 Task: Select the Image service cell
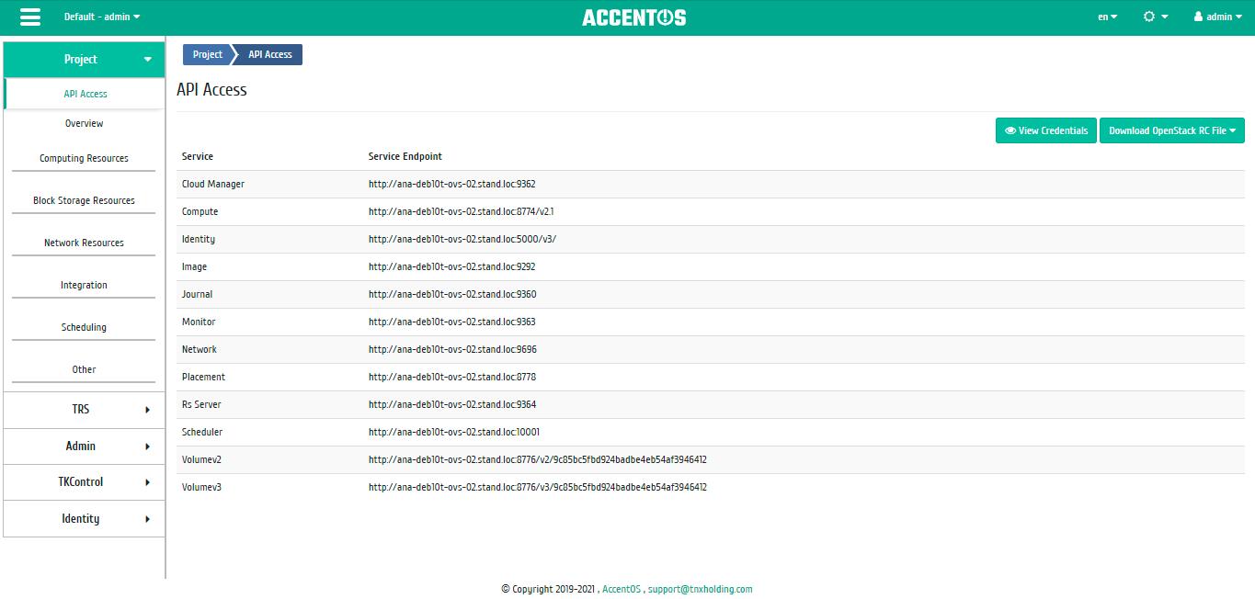pyautogui.click(x=195, y=266)
